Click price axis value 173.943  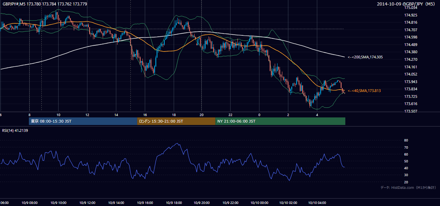point(410,82)
